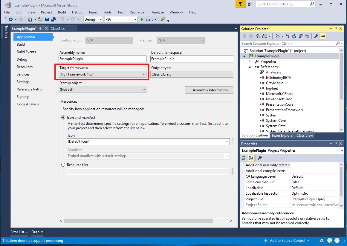Viewport: 347px width, 246px height.
Task: Open the Toolbox side panel
Action: [6, 32]
